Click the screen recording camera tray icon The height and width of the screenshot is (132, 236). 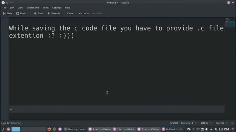tap(189, 129)
